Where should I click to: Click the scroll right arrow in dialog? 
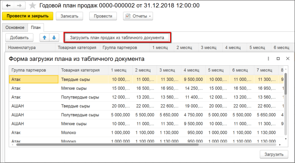point(280,145)
